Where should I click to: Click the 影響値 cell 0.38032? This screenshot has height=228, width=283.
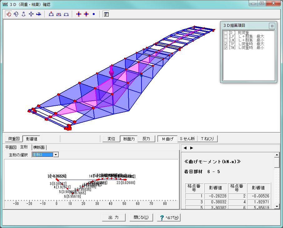click(216, 202)
